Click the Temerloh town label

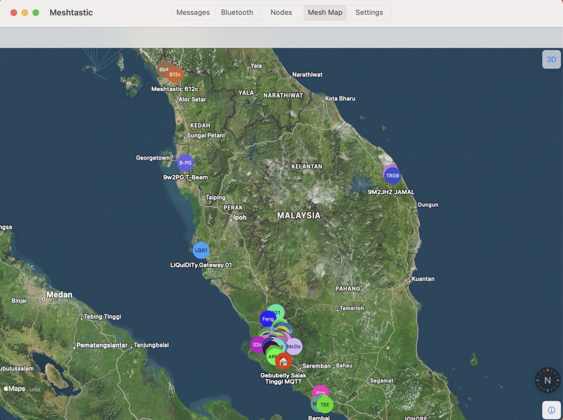[x=352, y=308]
